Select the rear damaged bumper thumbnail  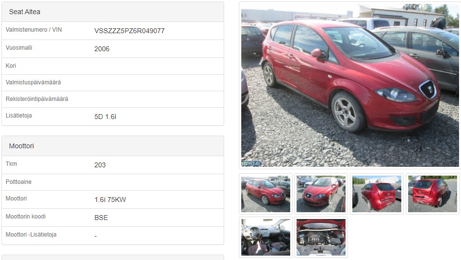tap(433, 194)
